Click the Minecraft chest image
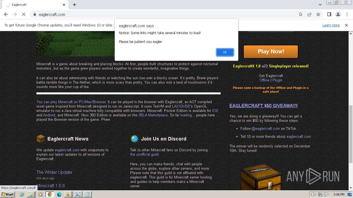Viewport: 353px width, 198px height. [261, 177]
